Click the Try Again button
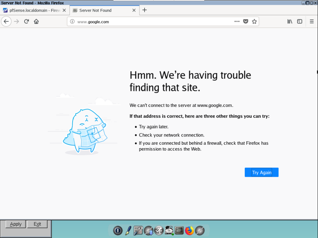The image size is (318, 238). (x=261, y=172)
